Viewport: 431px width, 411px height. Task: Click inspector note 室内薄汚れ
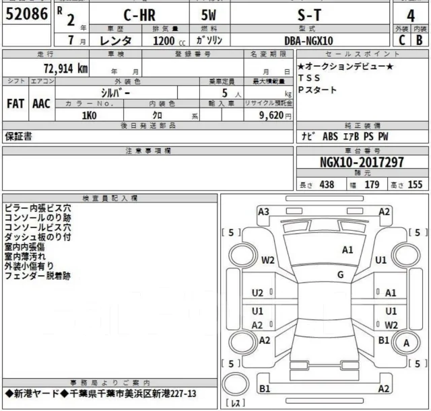(x=25, y=256)
